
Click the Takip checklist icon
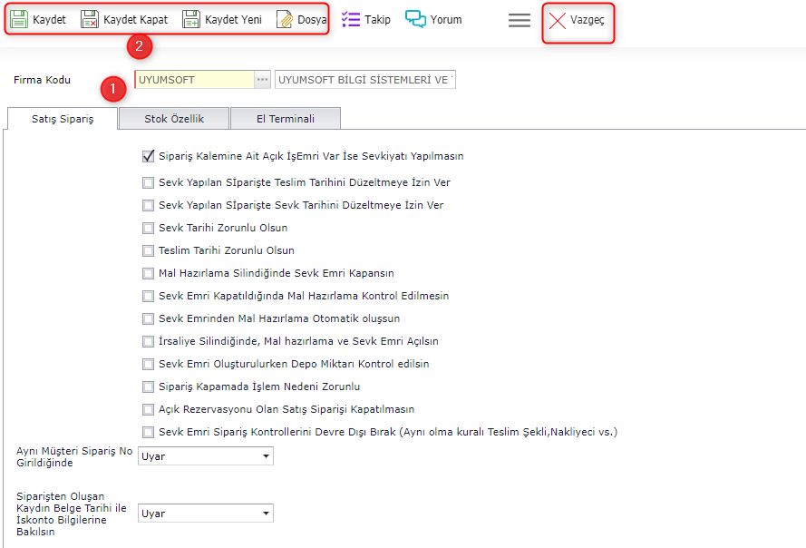[351, 19]
